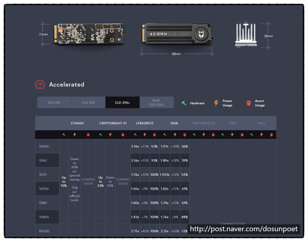Click the orange Power Usage bolt legend icon

pos(216,103)
